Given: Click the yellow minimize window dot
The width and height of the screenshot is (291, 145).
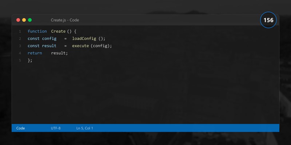Looking at the screenshot, I should tap(24, 20).
